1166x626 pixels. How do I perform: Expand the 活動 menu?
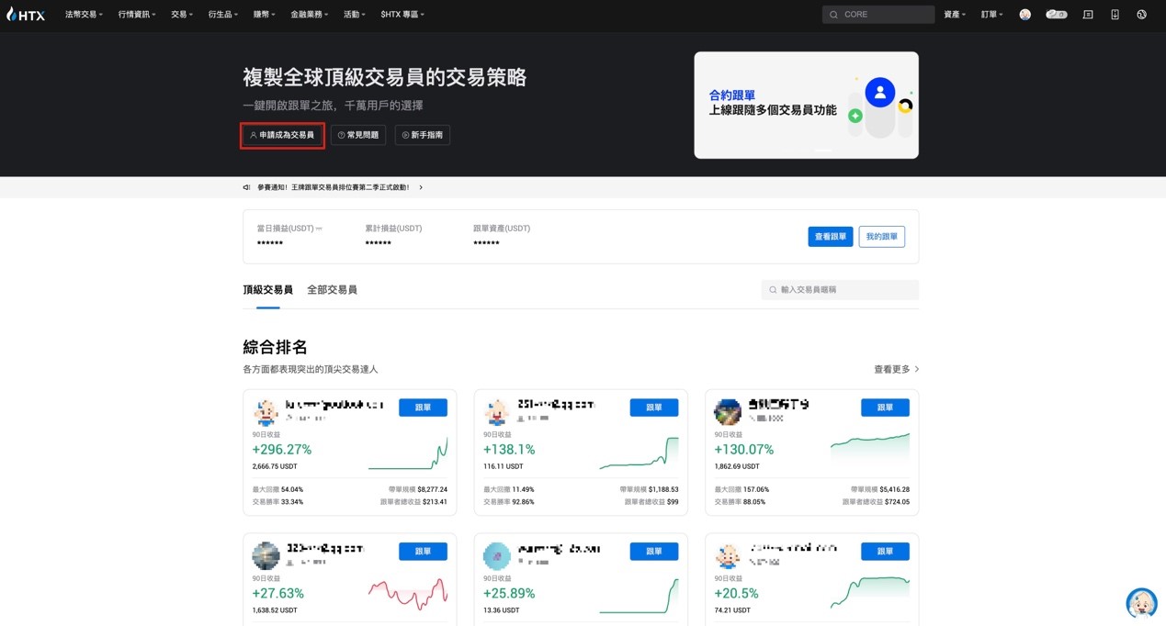pyautogui.click(x=355, y=15)
